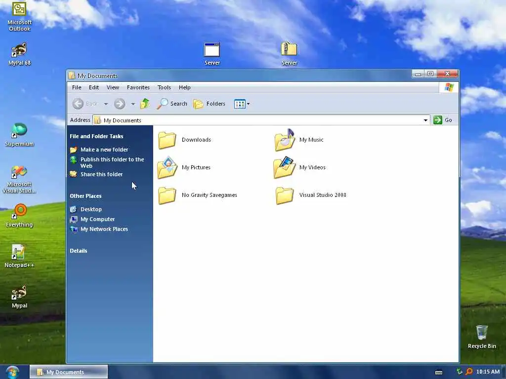Open My Computer link

(92, 219)
